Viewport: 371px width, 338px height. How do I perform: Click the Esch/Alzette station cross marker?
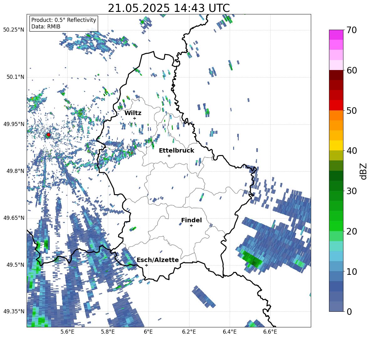[146, 265]
